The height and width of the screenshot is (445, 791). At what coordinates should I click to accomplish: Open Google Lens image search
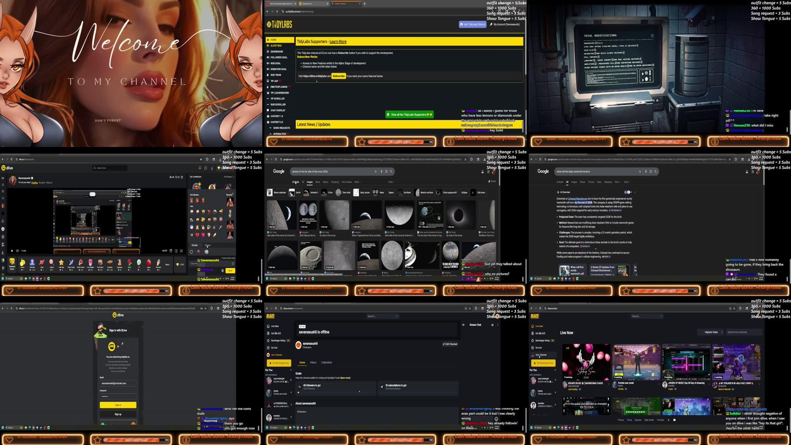pyautogui.click(x=386, y=171)
